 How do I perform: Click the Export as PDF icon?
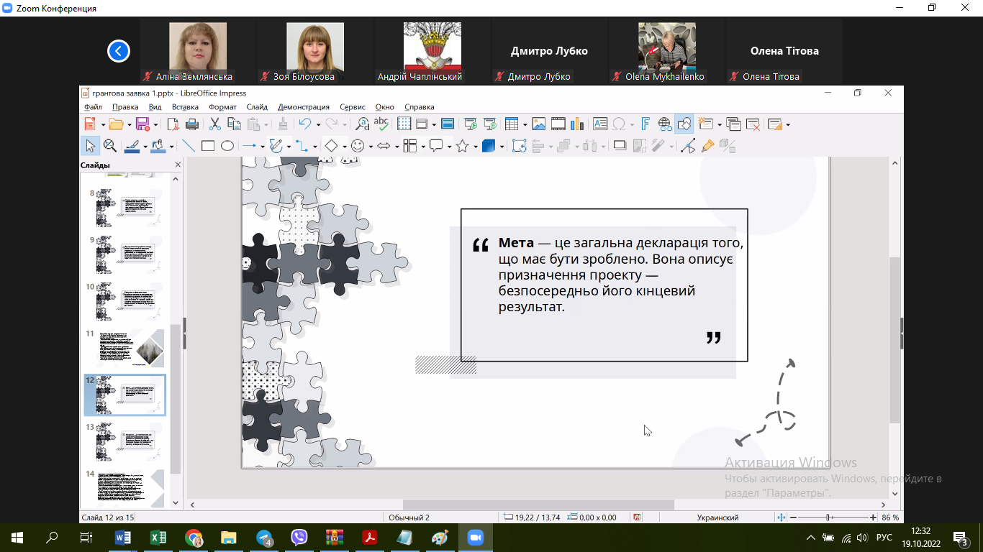coord(173,124)
